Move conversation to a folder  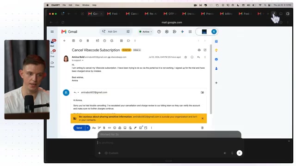click(x=121, y=41)
